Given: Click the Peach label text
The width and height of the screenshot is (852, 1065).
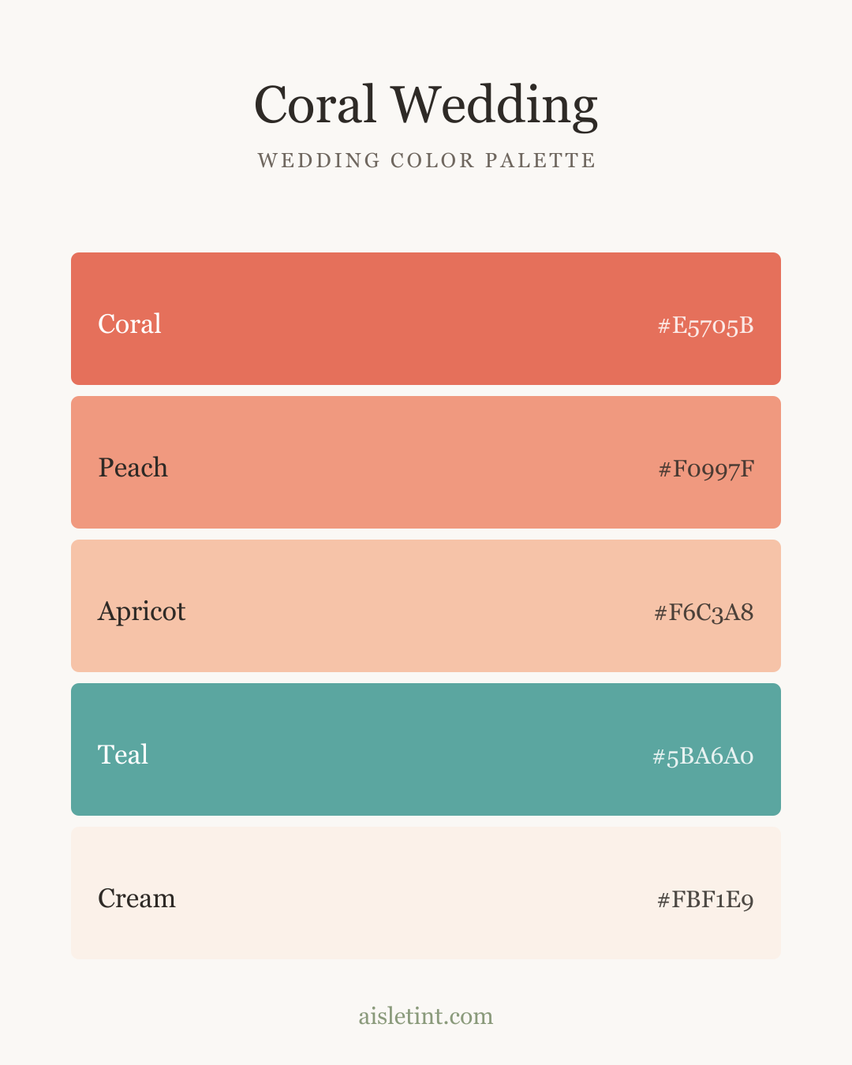Looking at the screenshot, I should click(133, 467).
